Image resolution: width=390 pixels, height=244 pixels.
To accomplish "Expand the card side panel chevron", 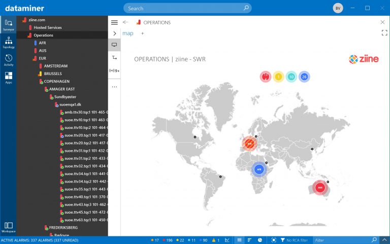I will coord(114,33).
